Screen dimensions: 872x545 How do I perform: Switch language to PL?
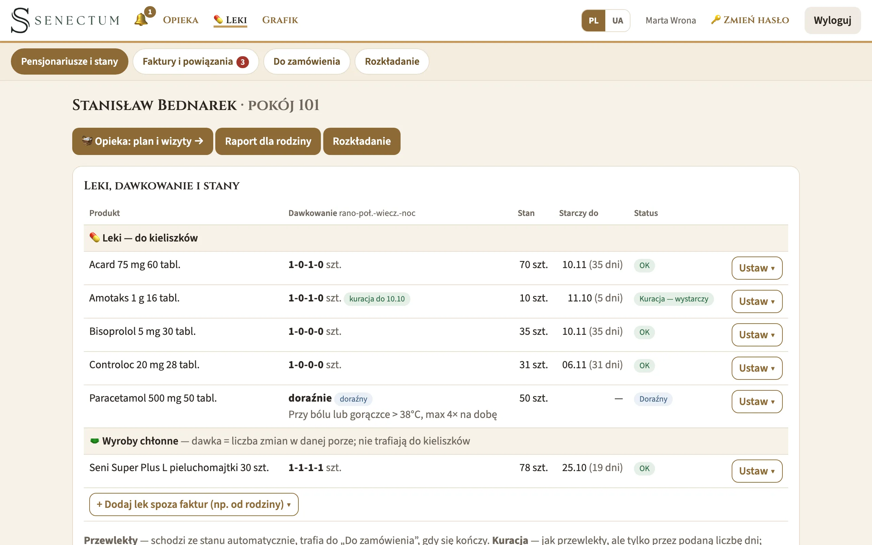click(593, 20)
